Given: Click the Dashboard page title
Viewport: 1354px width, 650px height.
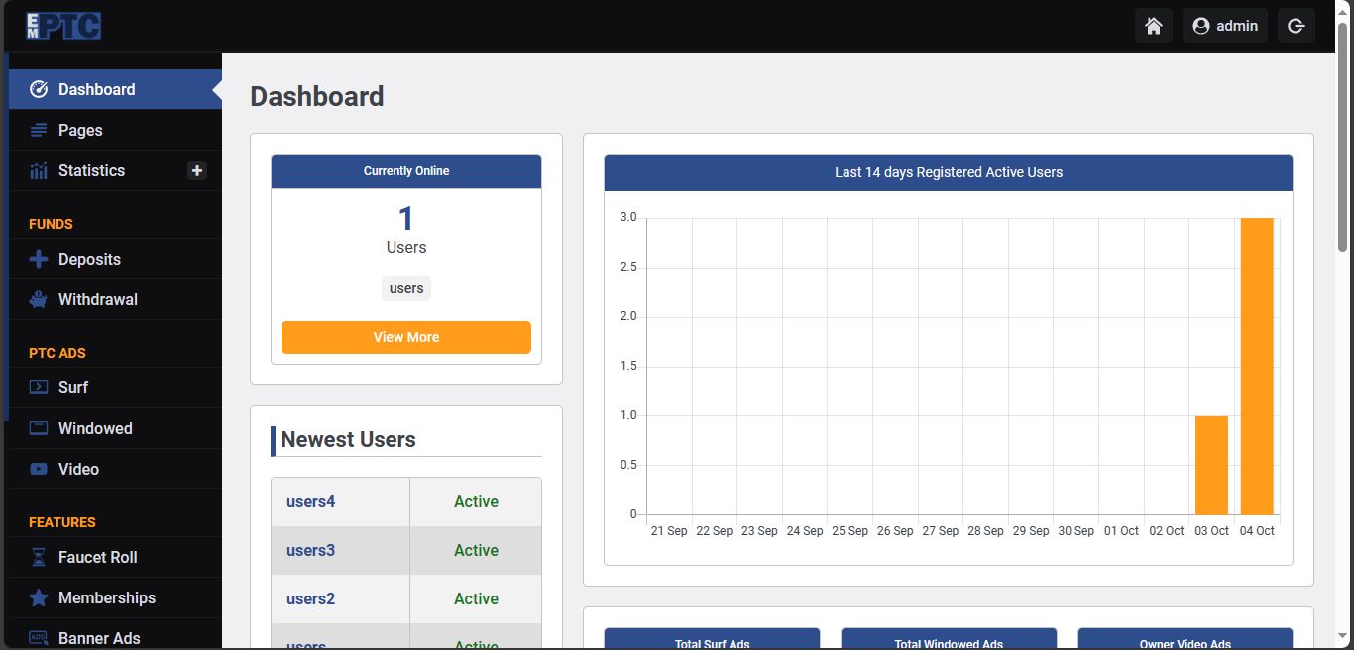Looking at the screenshot, I should pos(317,96).
